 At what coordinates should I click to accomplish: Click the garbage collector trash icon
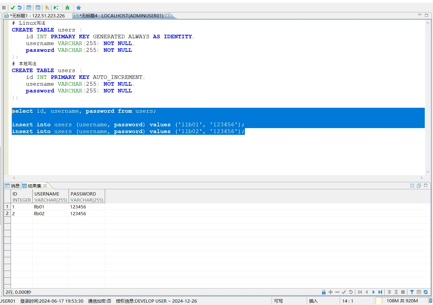point(430,301)
